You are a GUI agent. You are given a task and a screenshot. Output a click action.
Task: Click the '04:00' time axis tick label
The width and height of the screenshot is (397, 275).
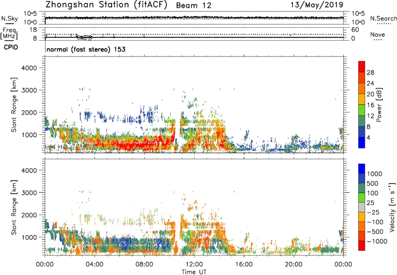pos(94,265)
